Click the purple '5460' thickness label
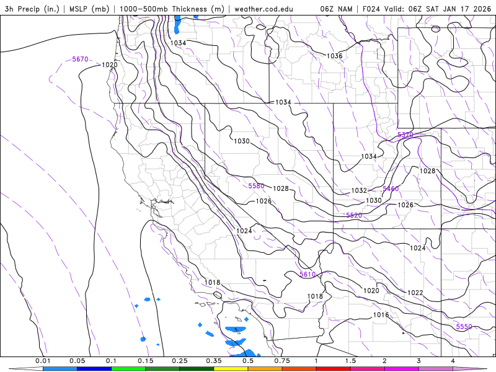The height and width of the screenshot is (372, 496). pyautogui.click(x=391, y=189)
